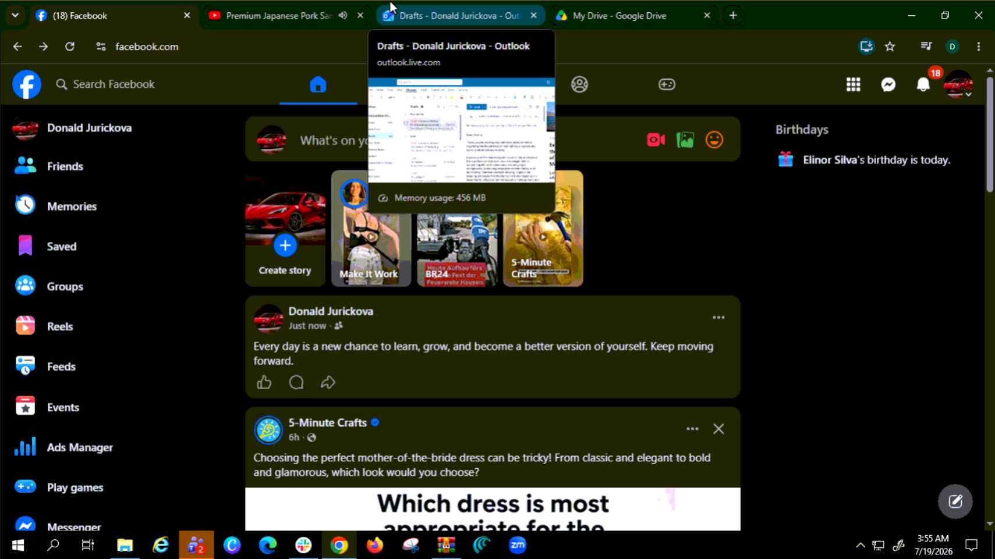Open the Chrome three-dot menu

pyautogui.click(x=979, y=47)
